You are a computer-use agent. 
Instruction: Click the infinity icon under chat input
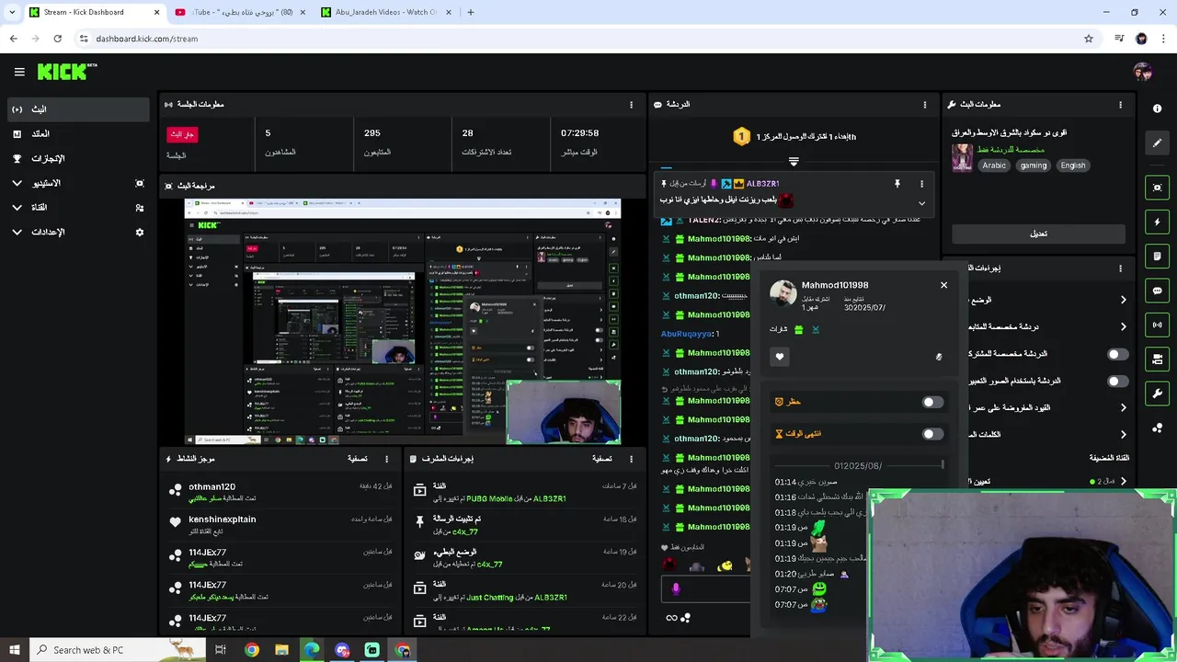tap(672, 618)
